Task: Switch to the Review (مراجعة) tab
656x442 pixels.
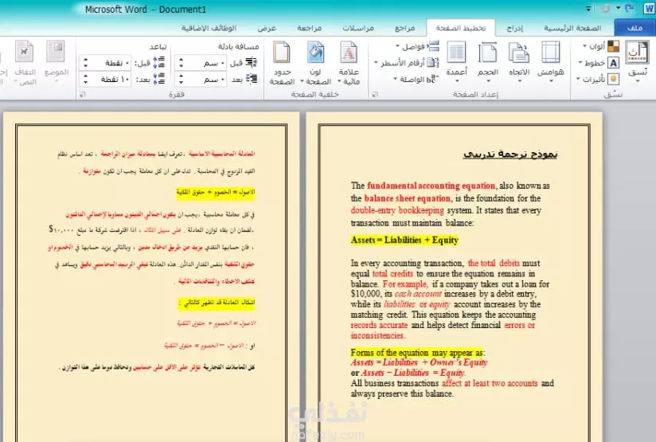Action: coord(309,28)
